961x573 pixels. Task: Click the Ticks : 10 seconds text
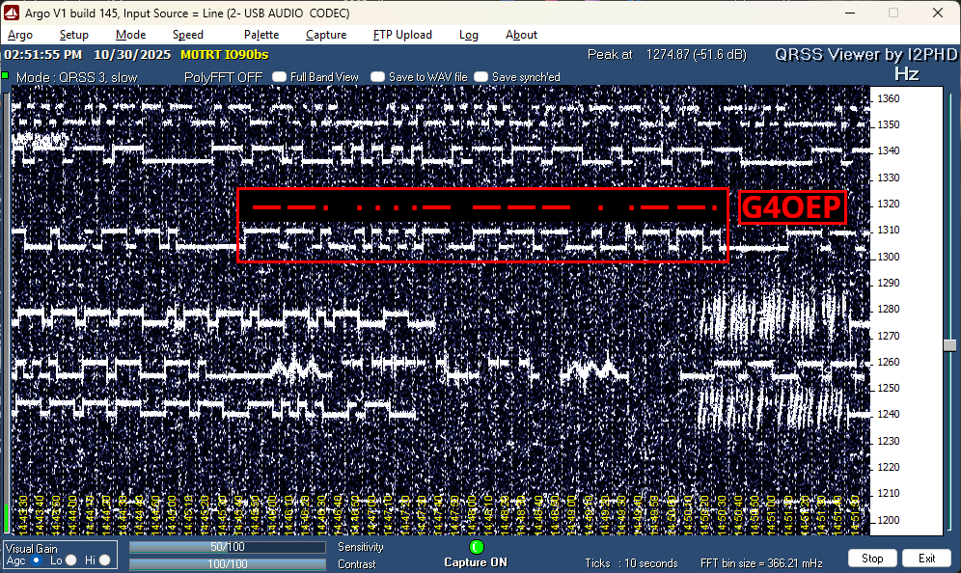pyautogui.click(x=631, y=563)
